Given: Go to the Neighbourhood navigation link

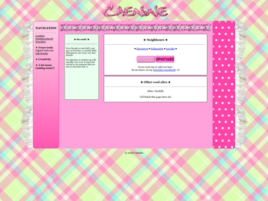Looking at the screenshot, I should pos(44,39).
